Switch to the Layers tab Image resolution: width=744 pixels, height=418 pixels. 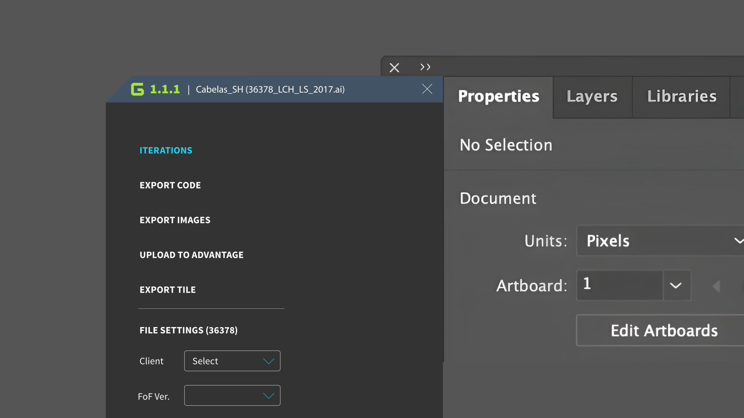592,97
